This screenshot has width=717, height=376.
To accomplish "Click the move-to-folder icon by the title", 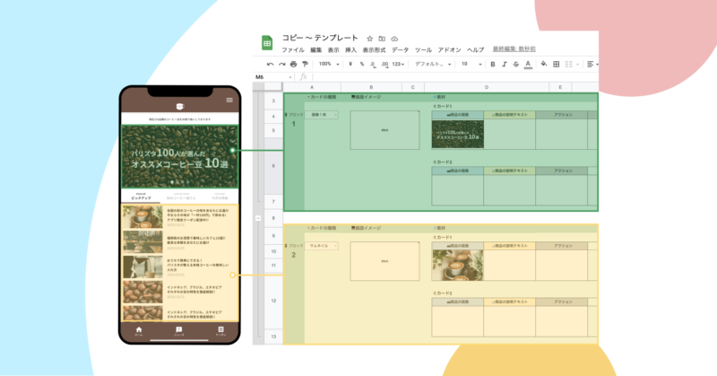I will [382, 39].
